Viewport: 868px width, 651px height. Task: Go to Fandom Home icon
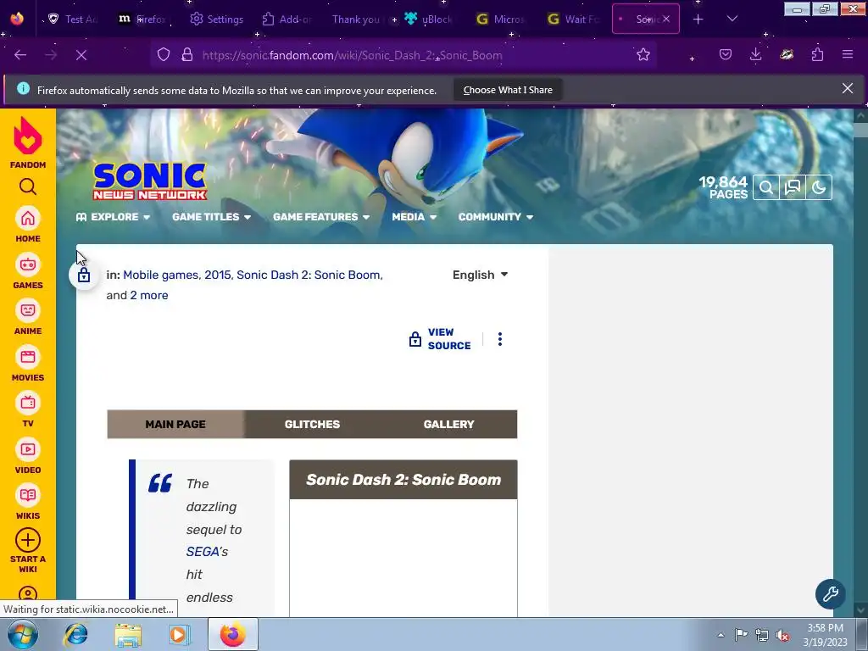[x=28, y=218]
